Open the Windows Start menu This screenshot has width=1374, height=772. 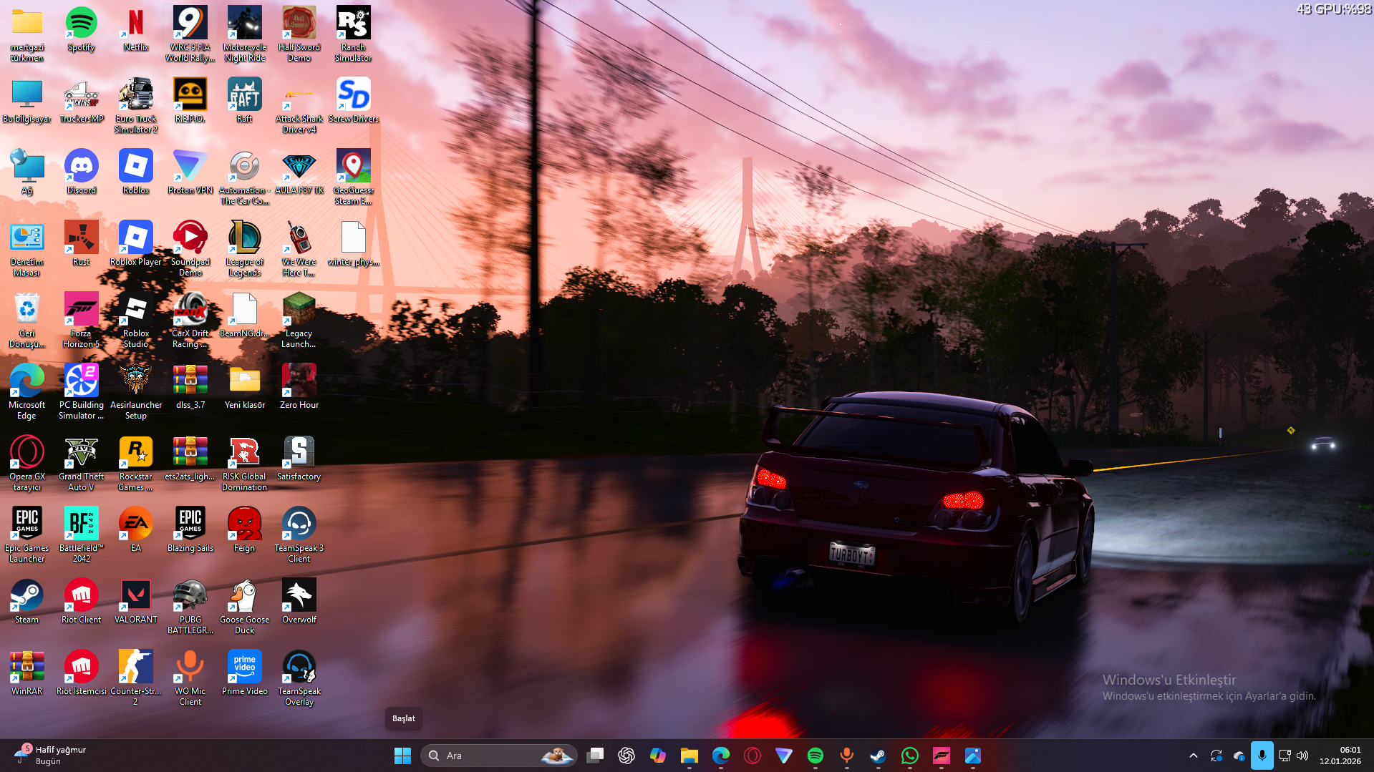[x=402, y=756]
